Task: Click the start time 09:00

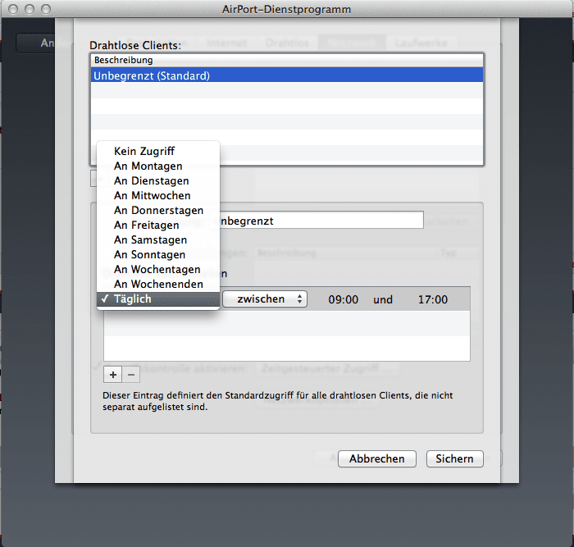Action: 343,299
